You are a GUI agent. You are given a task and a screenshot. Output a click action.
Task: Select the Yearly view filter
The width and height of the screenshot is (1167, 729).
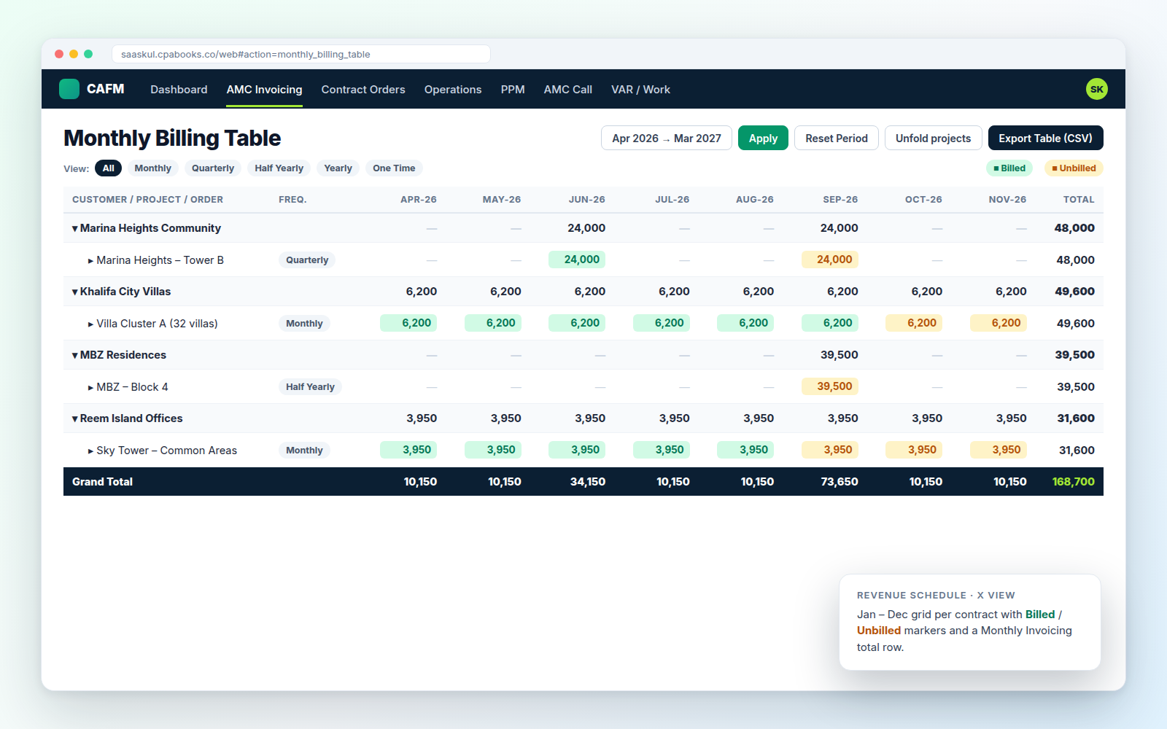pyautogui.click(x=338, y=168)
